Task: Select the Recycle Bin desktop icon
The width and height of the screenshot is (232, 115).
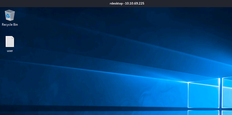Action: [10, 15]
